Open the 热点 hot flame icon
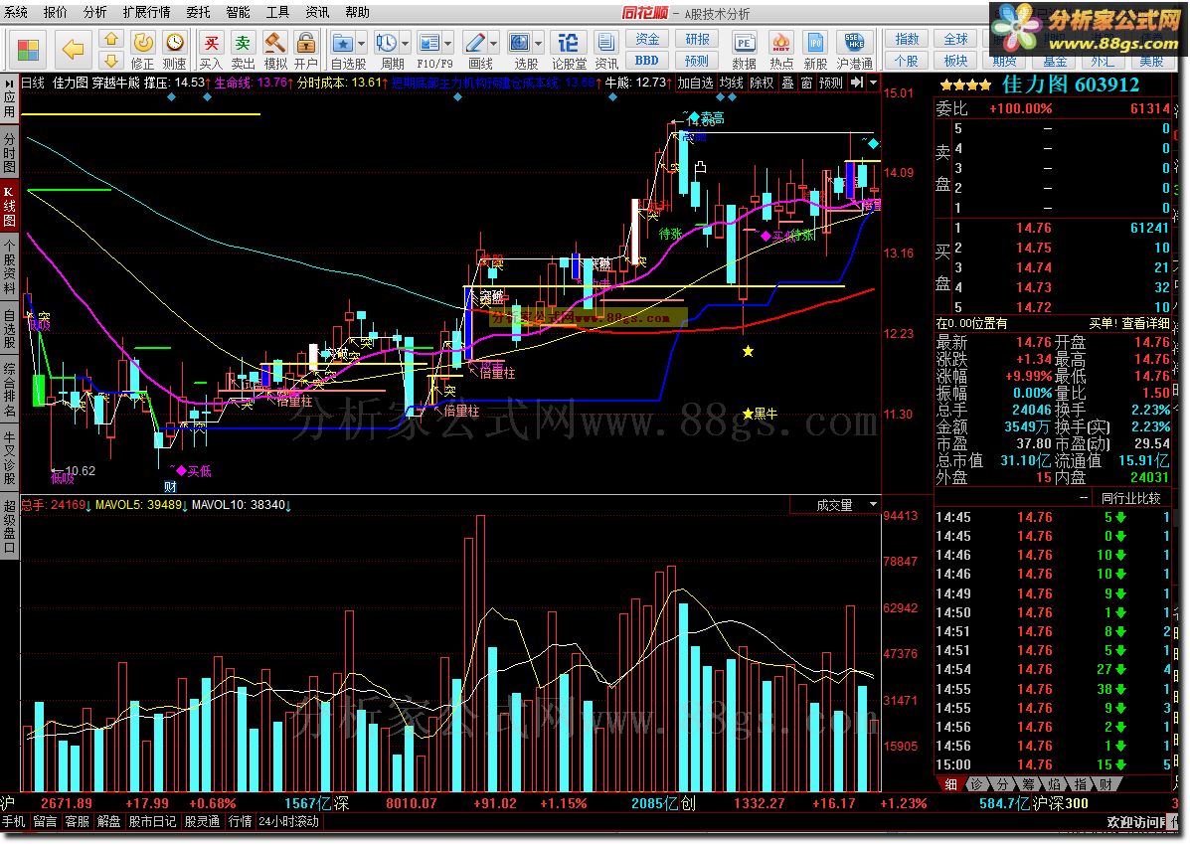 (x=780, y=43)
